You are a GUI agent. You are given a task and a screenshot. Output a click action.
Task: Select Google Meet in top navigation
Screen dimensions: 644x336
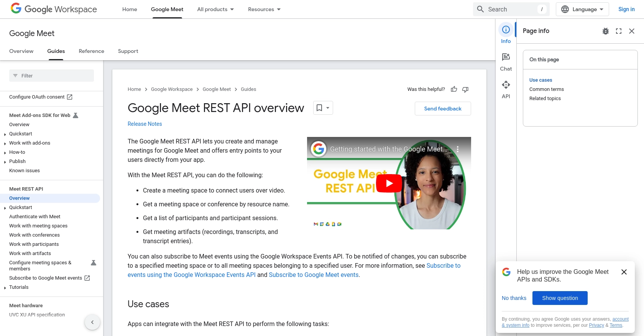(167, 9)
